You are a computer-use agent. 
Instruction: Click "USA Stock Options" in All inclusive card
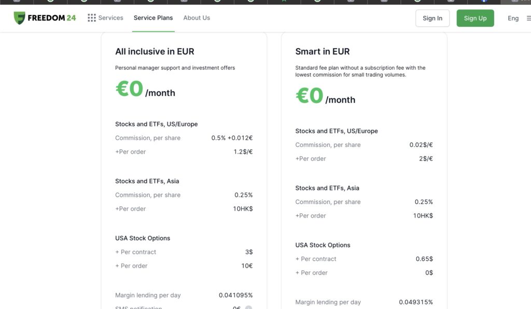[x=143, y=238]
